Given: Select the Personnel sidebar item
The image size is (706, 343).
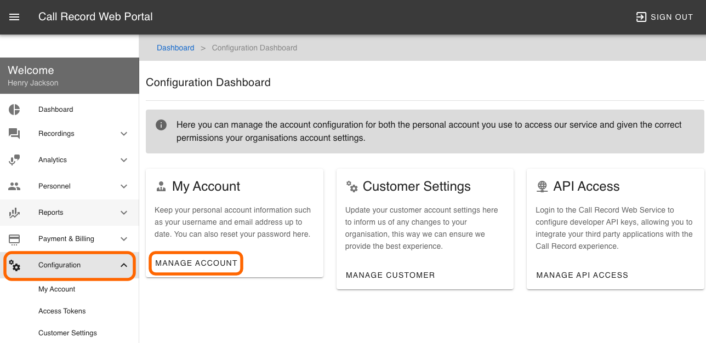Looking at the screenshot, I should pyautogui.click(x=70, y=186).
